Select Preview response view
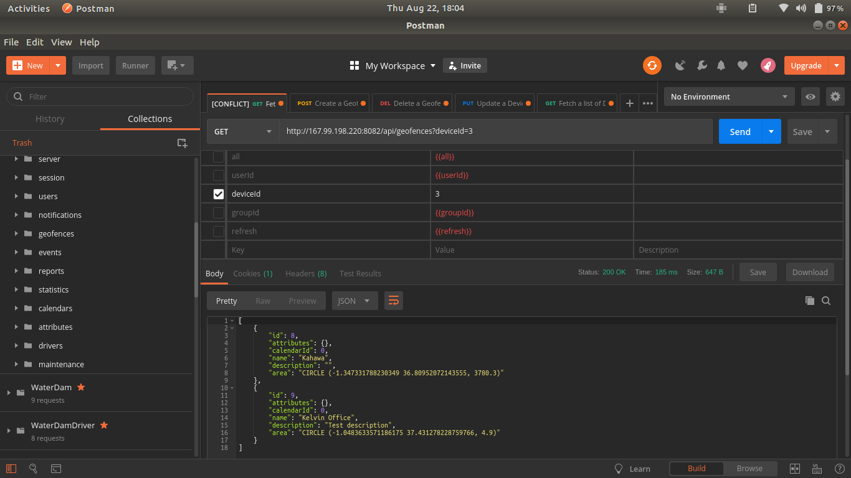851x478 pixels. coord(303,301)
